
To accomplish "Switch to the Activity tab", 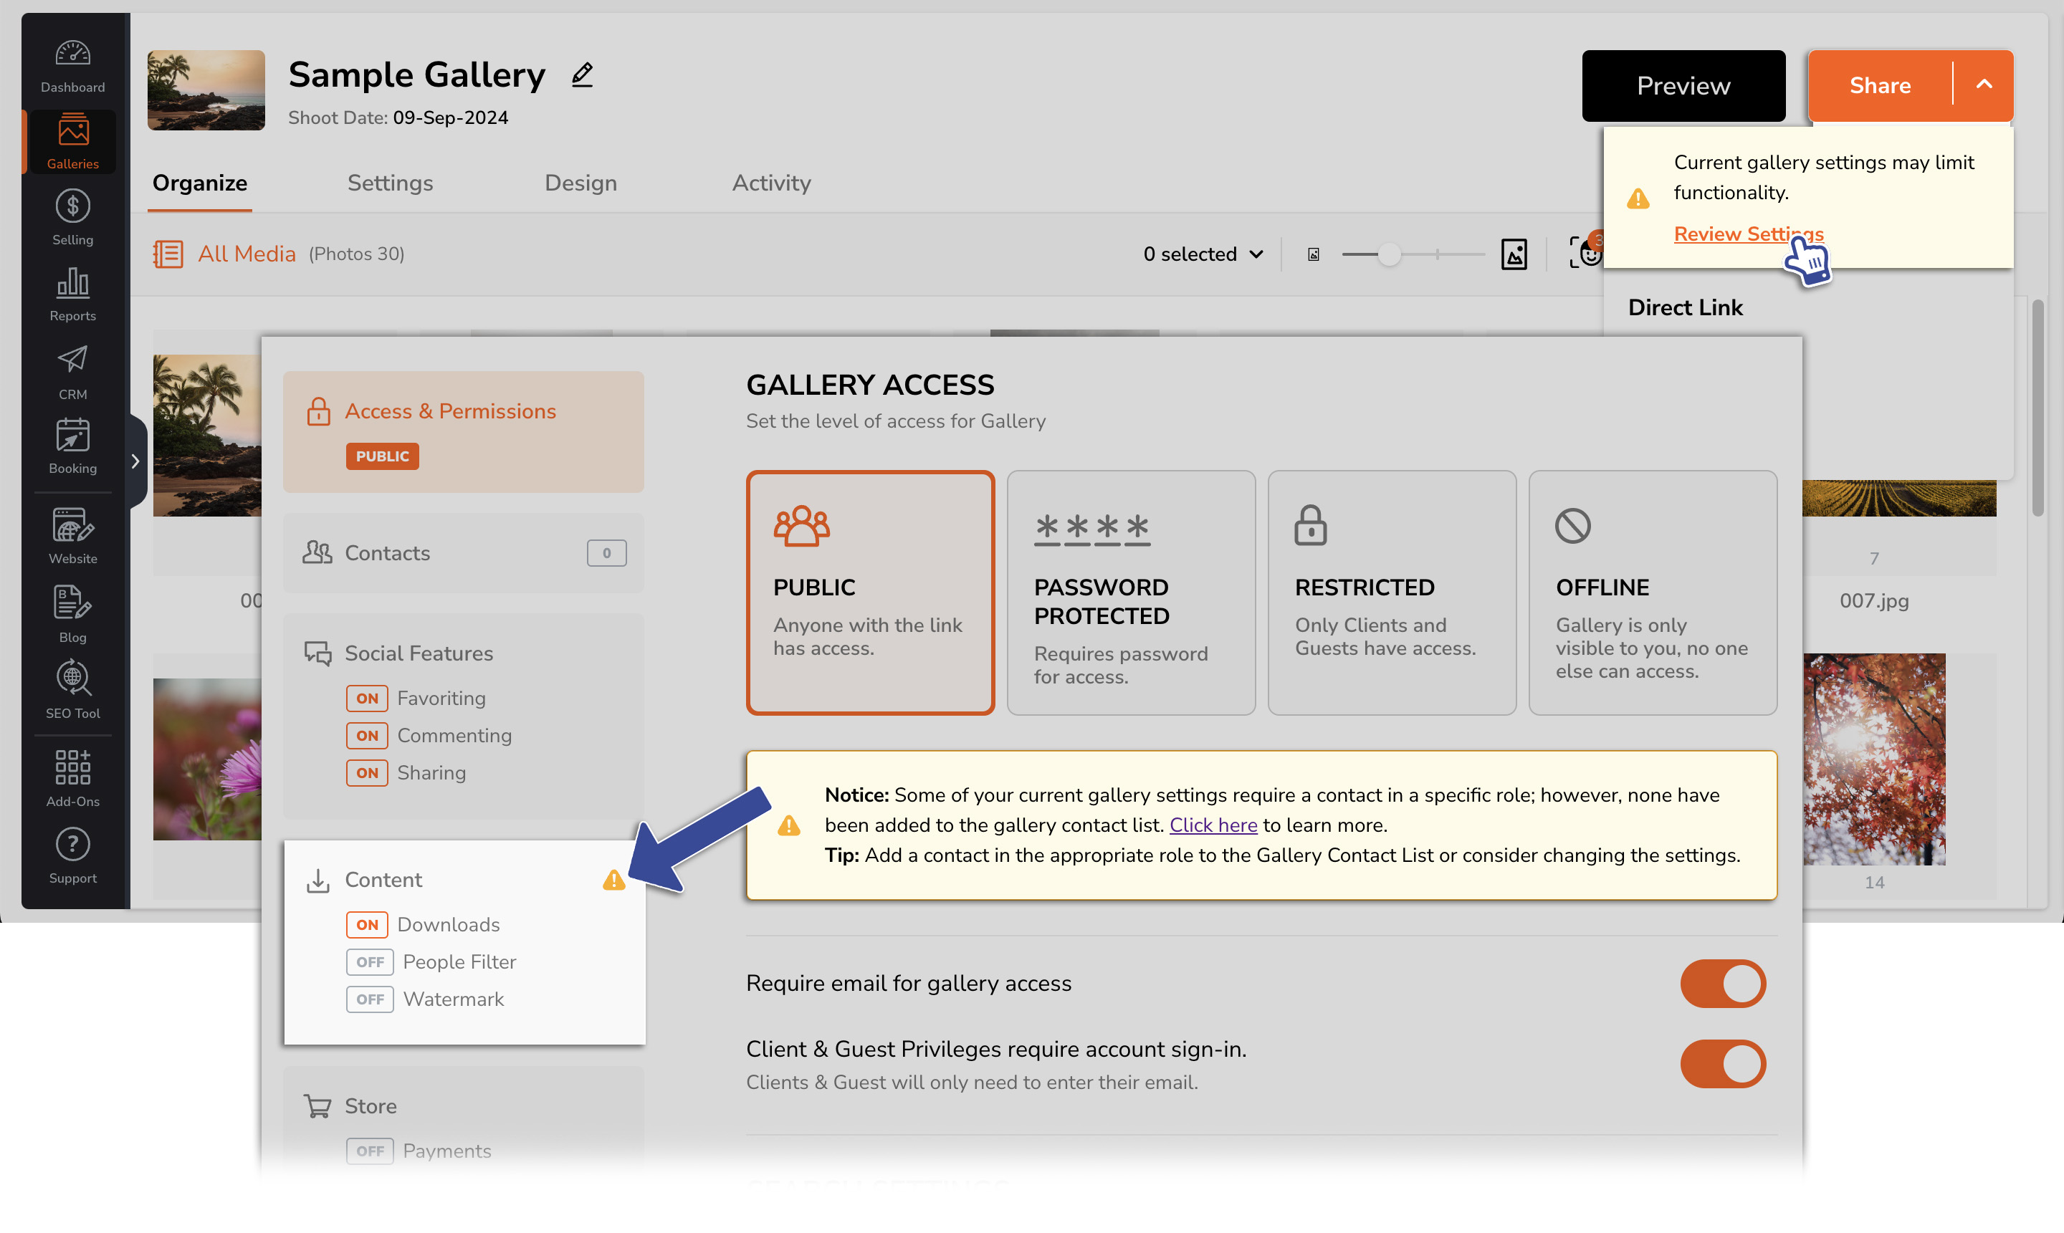I will [x=771, y=183].
